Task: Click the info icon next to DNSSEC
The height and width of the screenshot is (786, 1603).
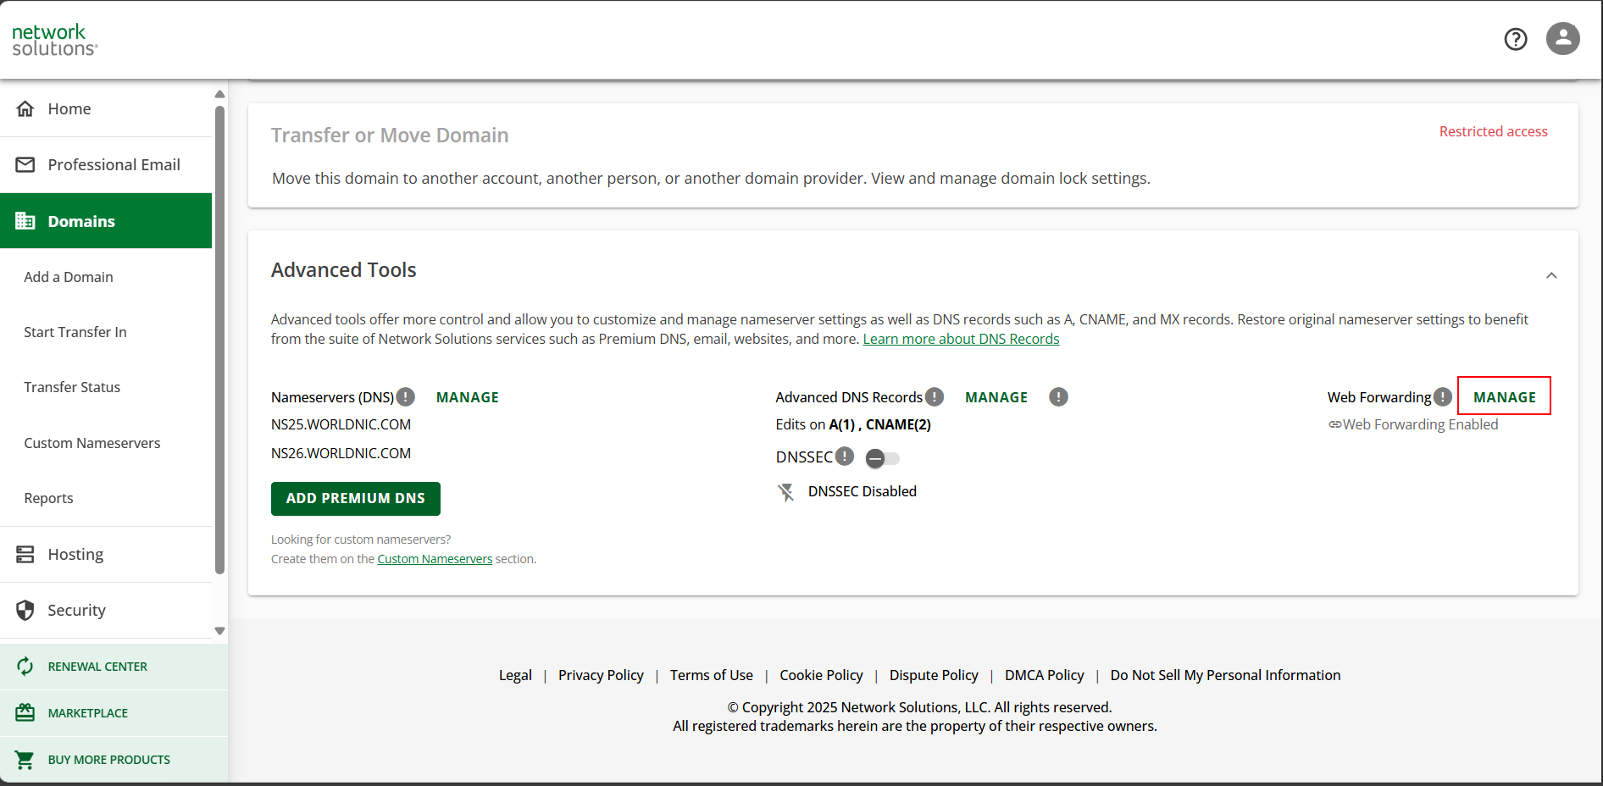Action: (x=844, y=457)
